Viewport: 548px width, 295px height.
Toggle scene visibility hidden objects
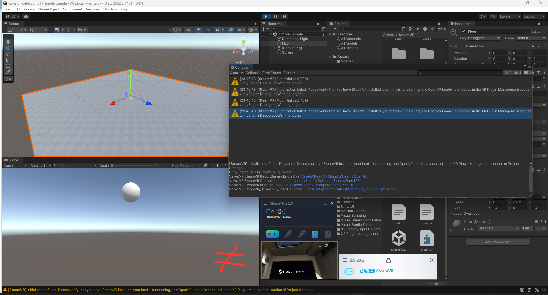tap(231, 30)
